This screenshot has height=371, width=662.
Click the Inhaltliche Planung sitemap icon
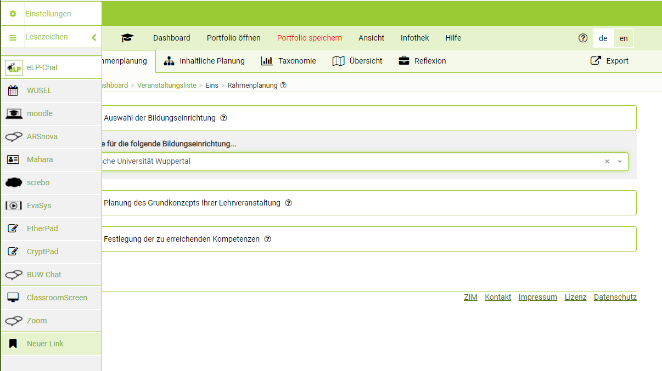coord(169,61)
